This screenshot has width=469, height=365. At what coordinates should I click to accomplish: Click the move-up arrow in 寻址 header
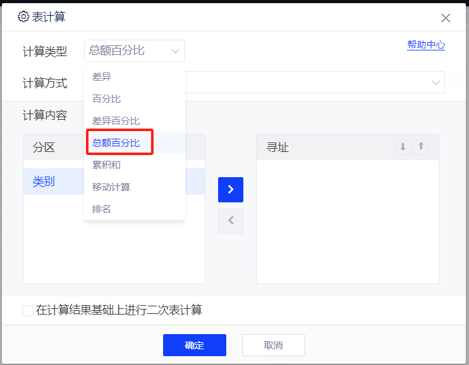click(x=421, y=147)
